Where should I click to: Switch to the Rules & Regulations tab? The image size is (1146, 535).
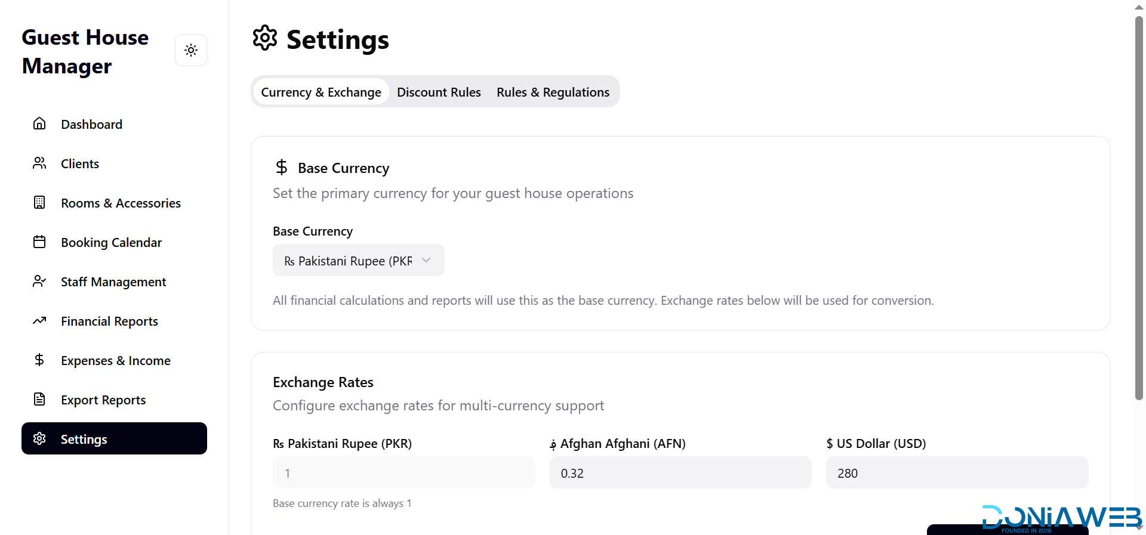pos(553,92)
